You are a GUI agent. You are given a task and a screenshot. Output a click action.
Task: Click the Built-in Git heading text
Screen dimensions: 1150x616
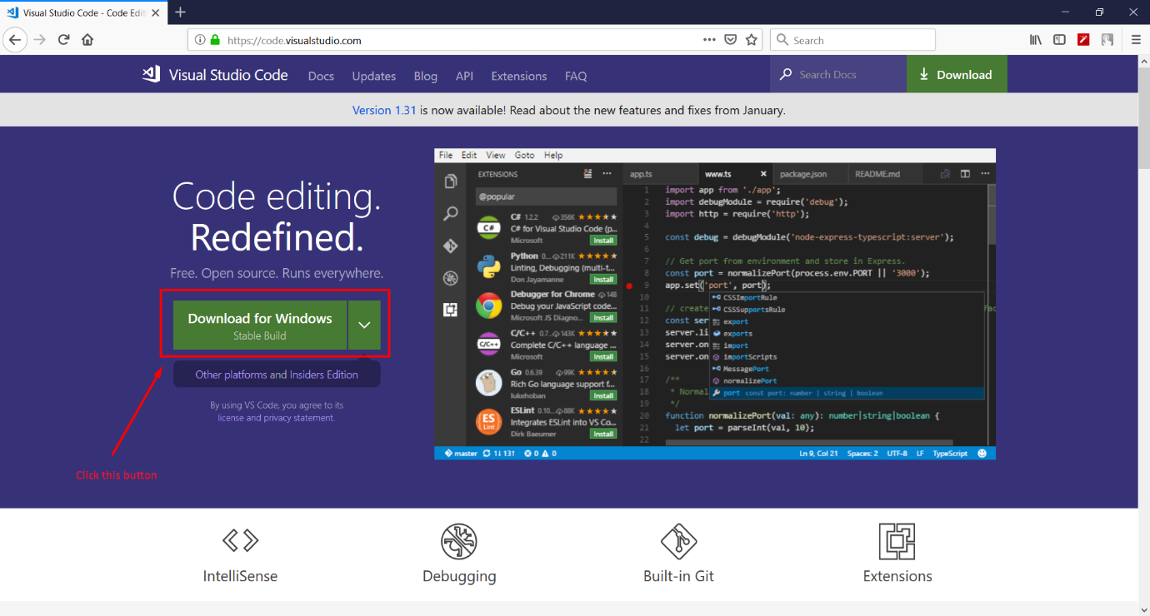pos(678,576)
